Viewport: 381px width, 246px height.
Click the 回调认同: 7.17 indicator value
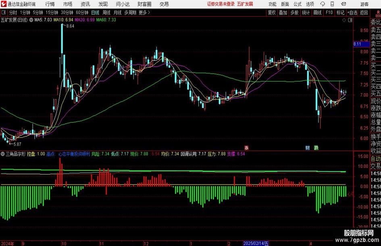tap(194, 154)
